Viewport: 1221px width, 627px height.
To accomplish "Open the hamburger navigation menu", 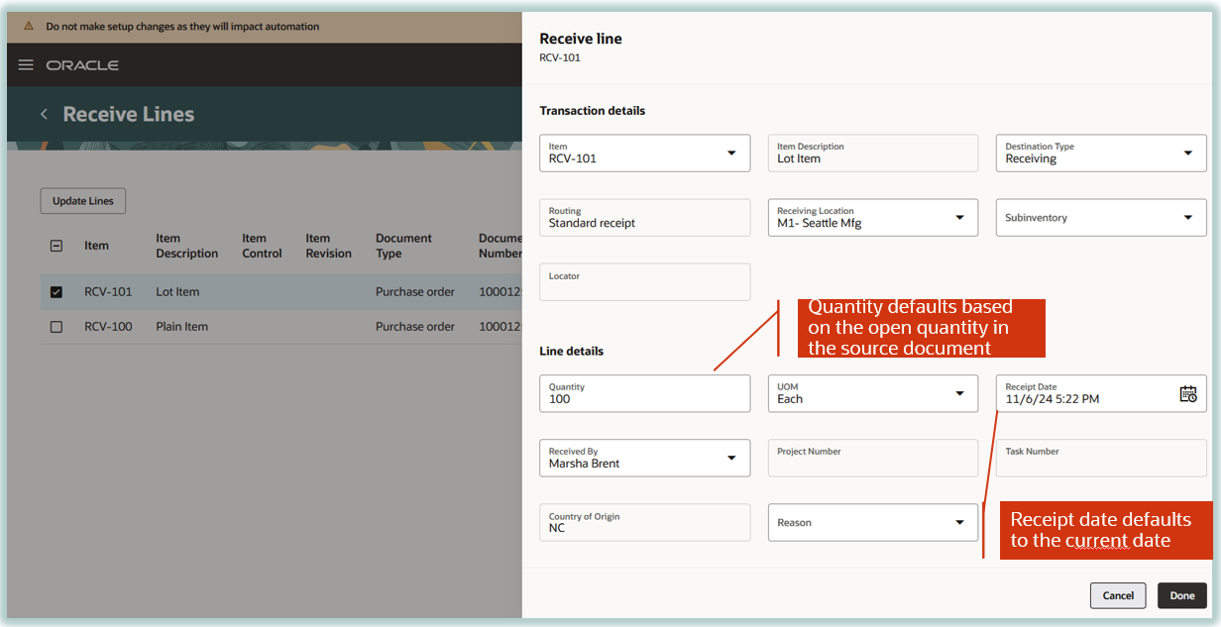I will [x=26, y=65].
